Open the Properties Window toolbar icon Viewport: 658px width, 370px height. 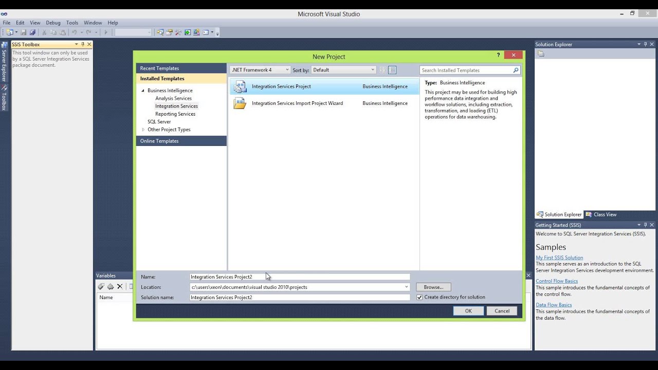coord(169,32)
